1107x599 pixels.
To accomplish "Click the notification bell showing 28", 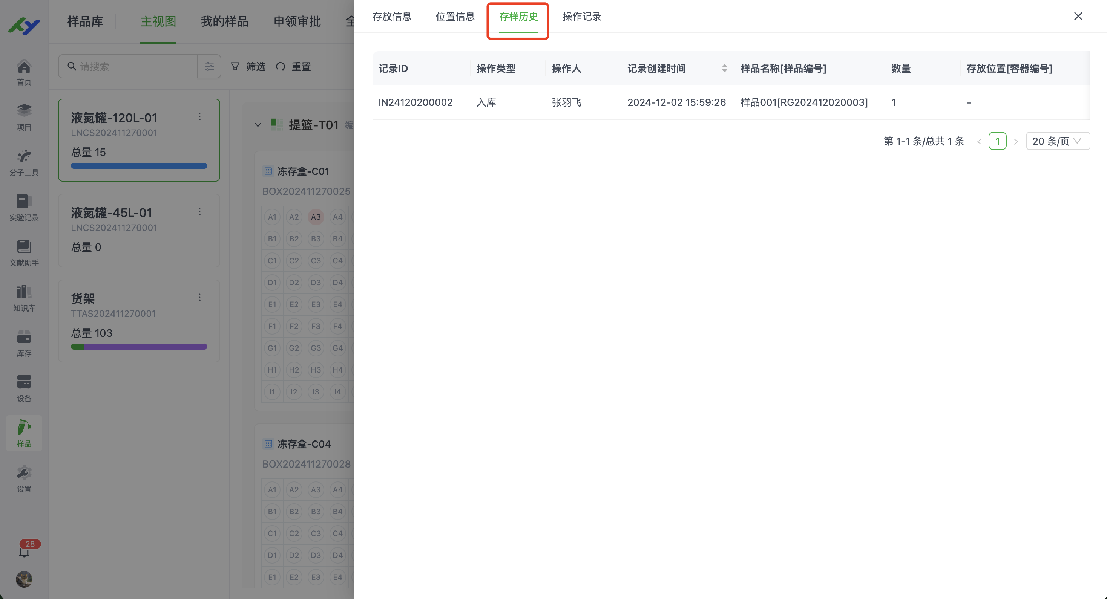I will [25, 550].
